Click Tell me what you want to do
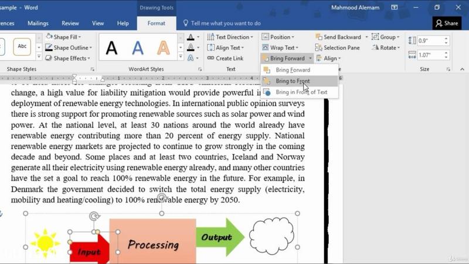 click(x=222, y=23)
